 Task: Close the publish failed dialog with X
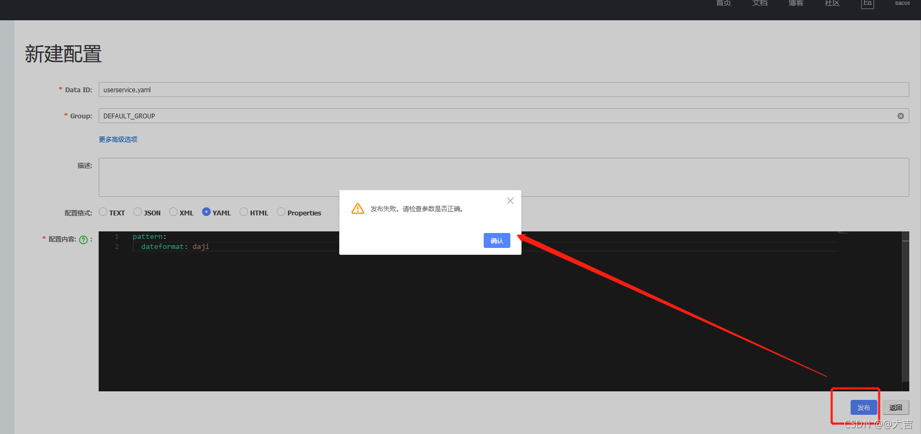click(510, 201)
